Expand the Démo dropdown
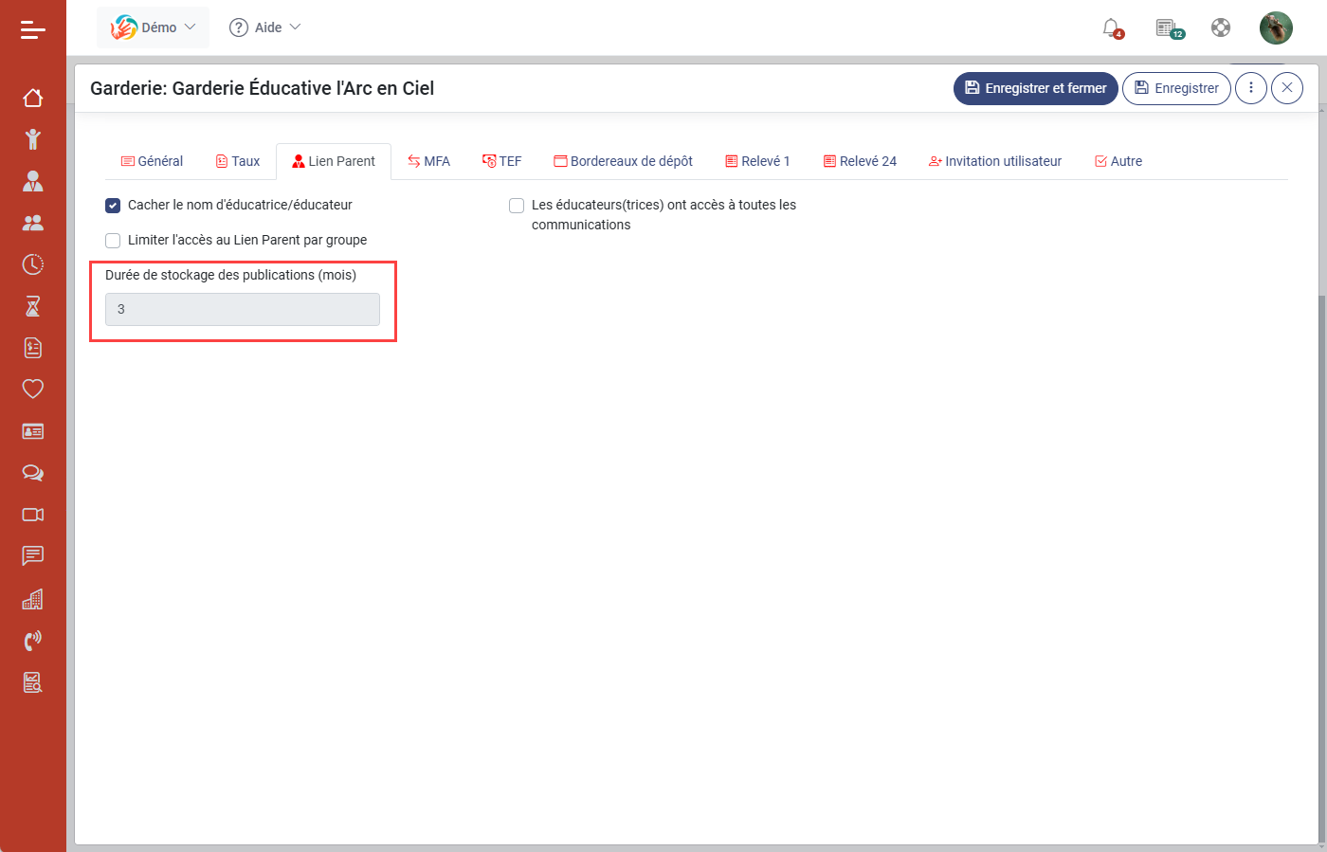This screenshot has height=852, width=1327. coord(154,27)
